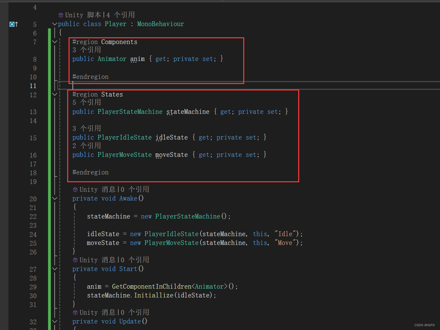
Task: Click the Awake method name
Action: [x=128, y=199]
